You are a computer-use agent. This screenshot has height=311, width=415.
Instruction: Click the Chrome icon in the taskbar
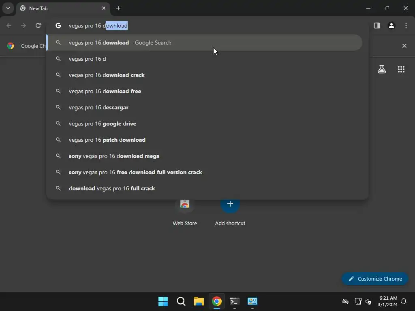(x=217, y=301)
